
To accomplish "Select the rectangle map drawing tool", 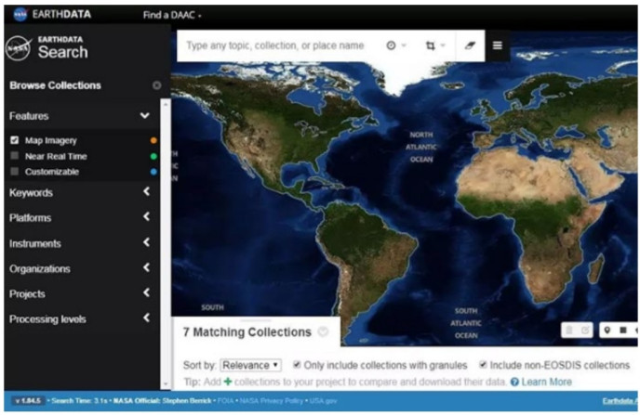I will 623,331.
